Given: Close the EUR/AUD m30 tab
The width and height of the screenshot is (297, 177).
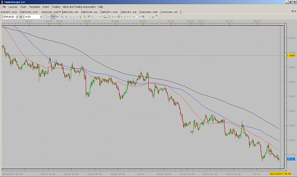Looking at the screenshot, I should tap(60, 12).
